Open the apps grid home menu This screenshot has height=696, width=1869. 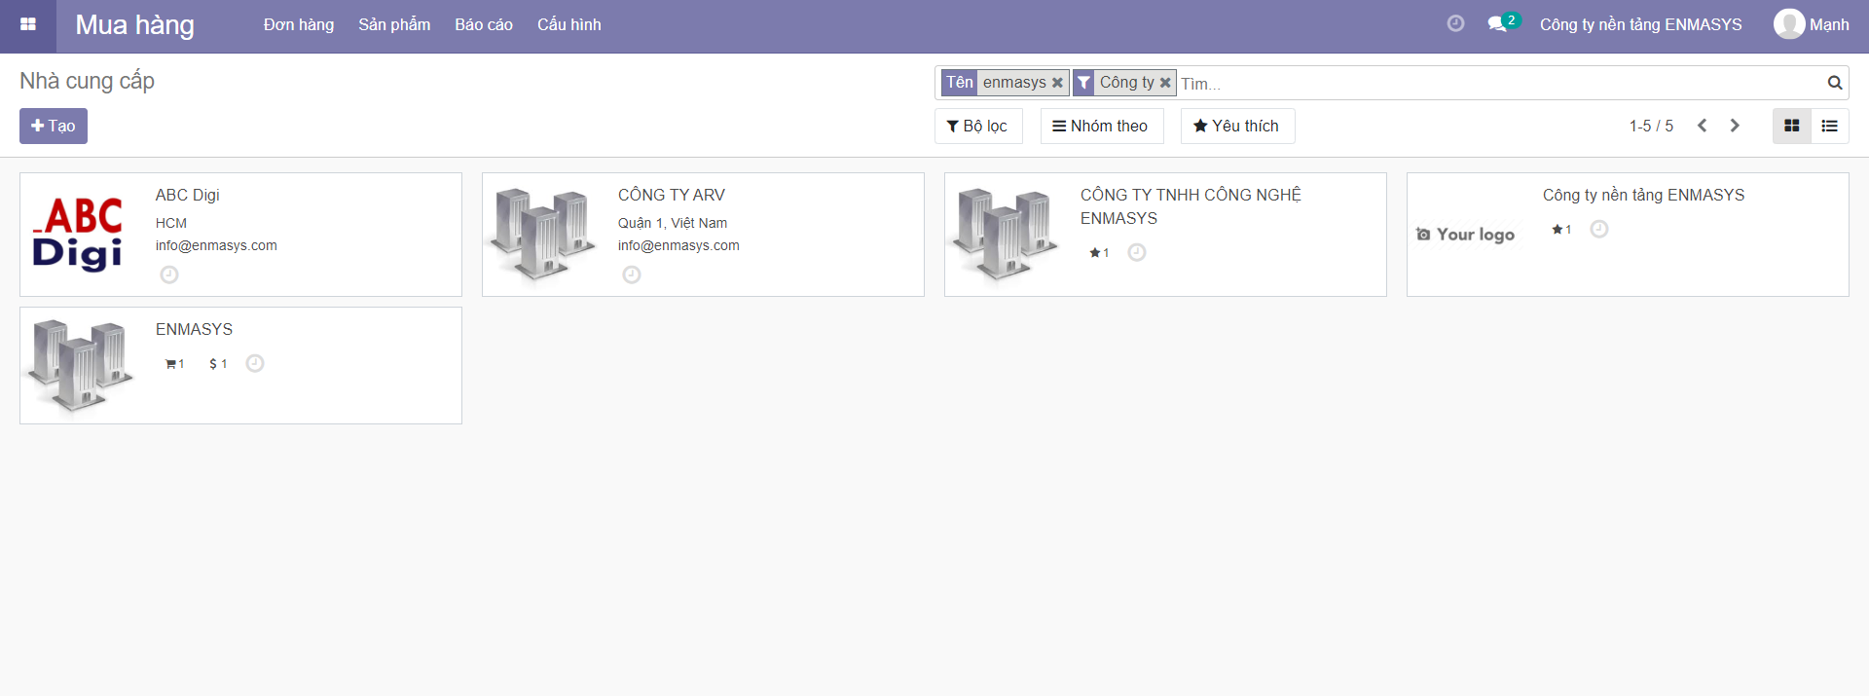coord(28,25)
